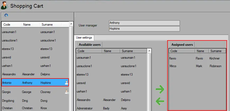The width and height of the screenshot is (230, 111).
Task: Sort left user list by Surname column header
Action: [x=50, y=25]
